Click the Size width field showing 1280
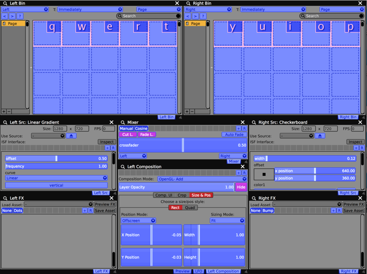The width and height of the screenshot is (367, 274). click(x=59, y=128)
